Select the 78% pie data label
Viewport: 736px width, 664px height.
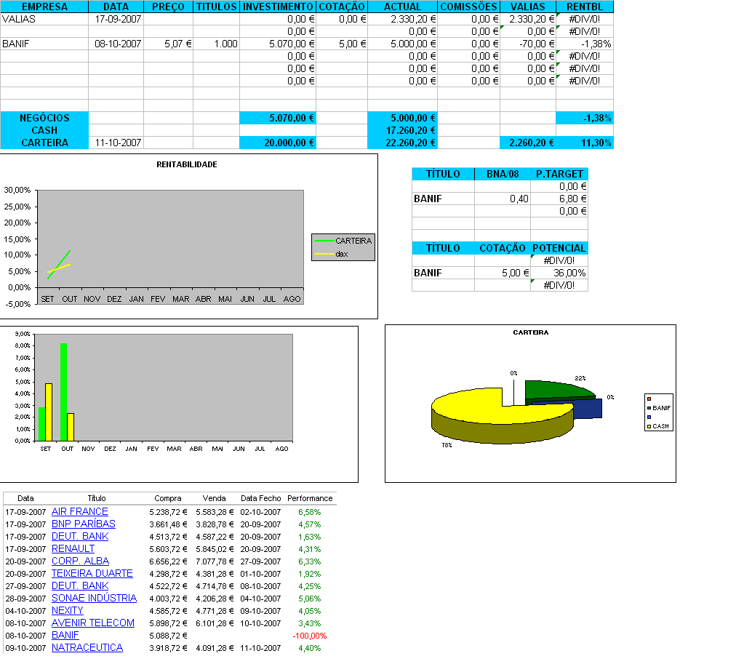tap(447, 445)
